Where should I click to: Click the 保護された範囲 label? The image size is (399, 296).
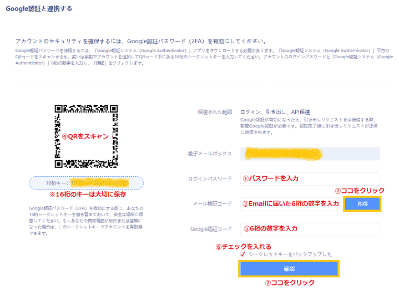(215, 112)
